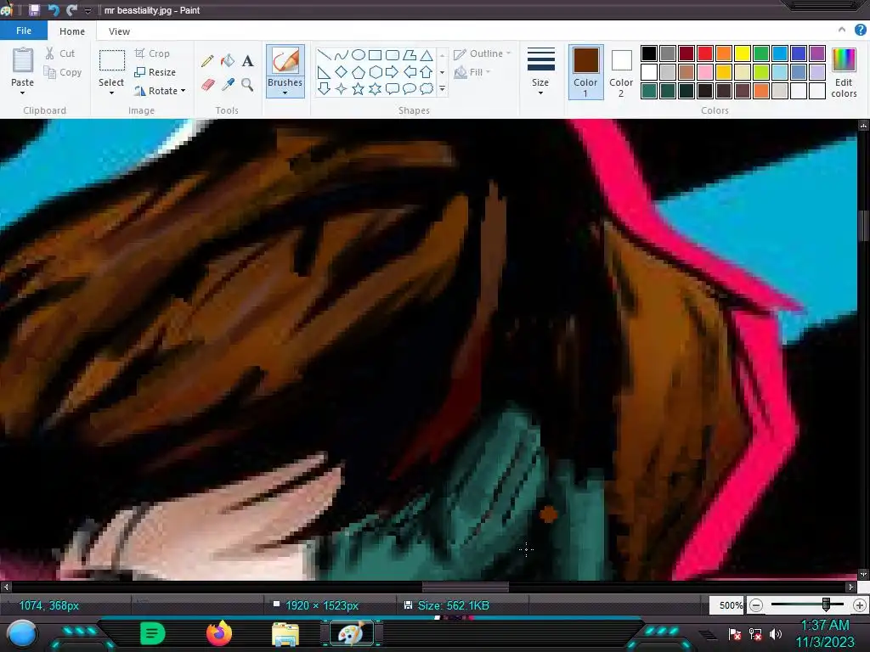
Task: Select the Pencil tool
Action: click(207, 61)
